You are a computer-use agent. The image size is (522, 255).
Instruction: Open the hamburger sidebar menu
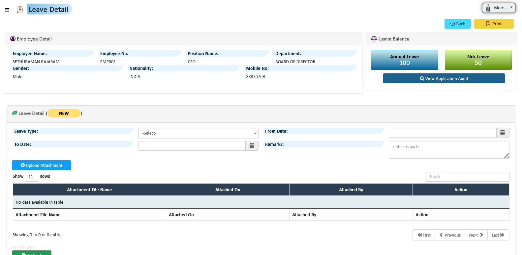click(x=7, y=10)
